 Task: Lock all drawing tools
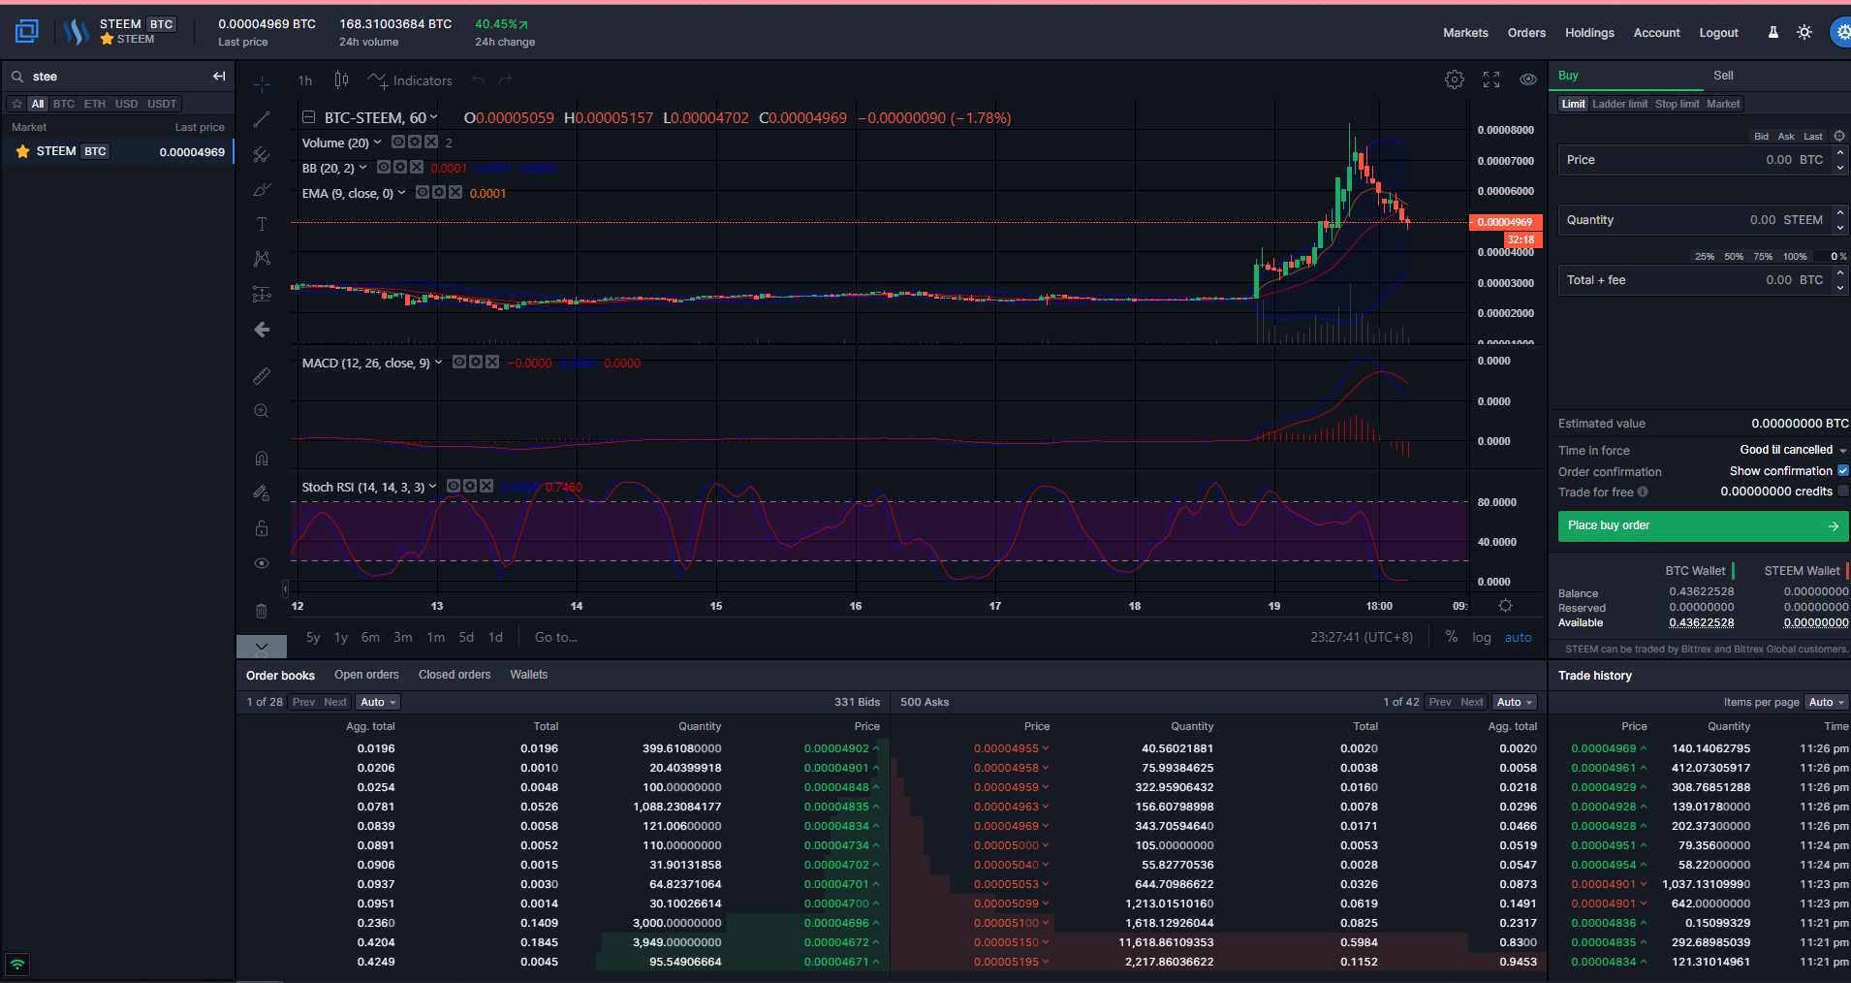pos(262,527)
